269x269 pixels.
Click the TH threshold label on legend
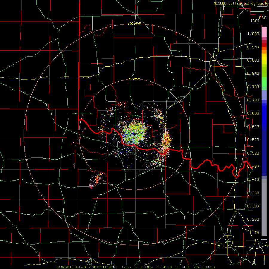[x=257, y=233]
